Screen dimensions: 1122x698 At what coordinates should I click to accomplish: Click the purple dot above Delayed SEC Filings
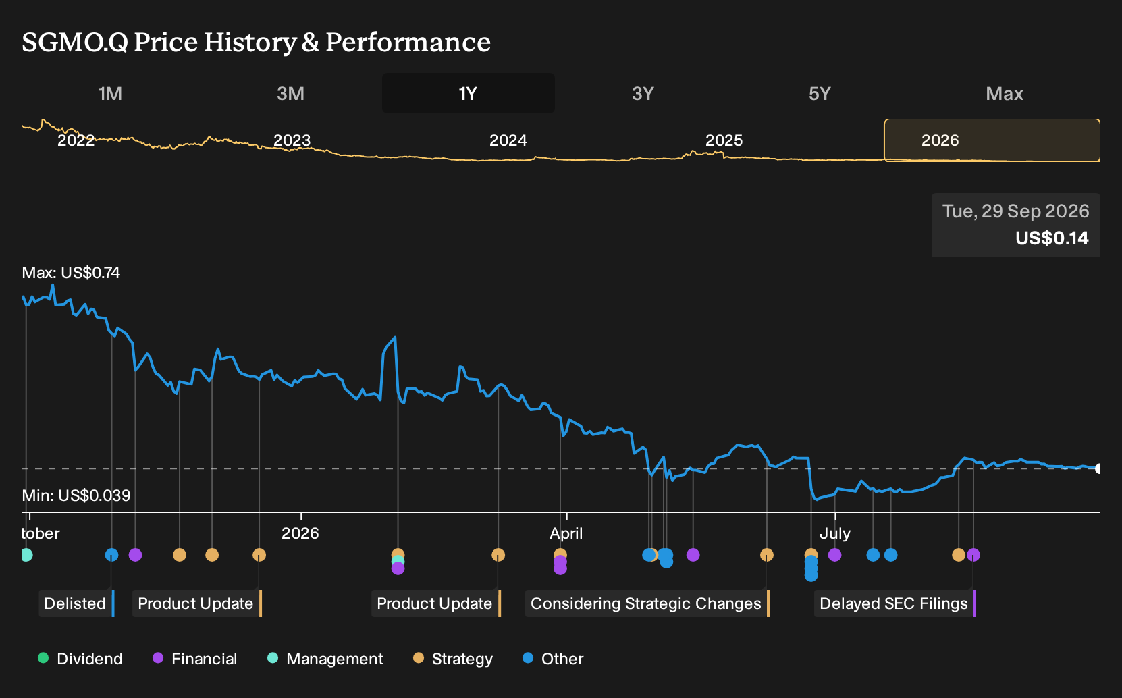click(973, 555)
